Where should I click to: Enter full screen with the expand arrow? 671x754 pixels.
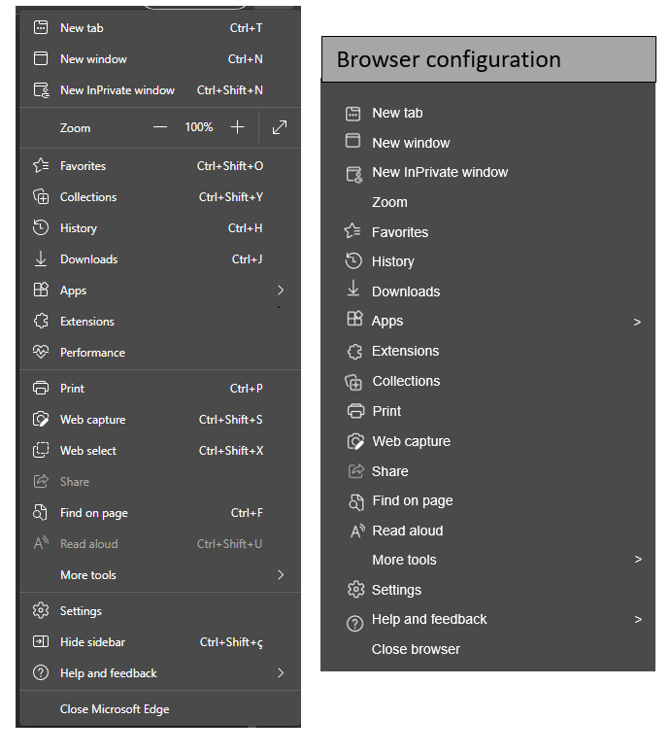280,127
